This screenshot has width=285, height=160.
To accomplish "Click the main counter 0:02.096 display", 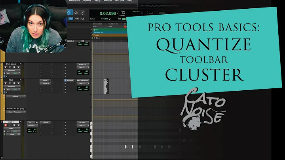I will (x=108, y=13).
